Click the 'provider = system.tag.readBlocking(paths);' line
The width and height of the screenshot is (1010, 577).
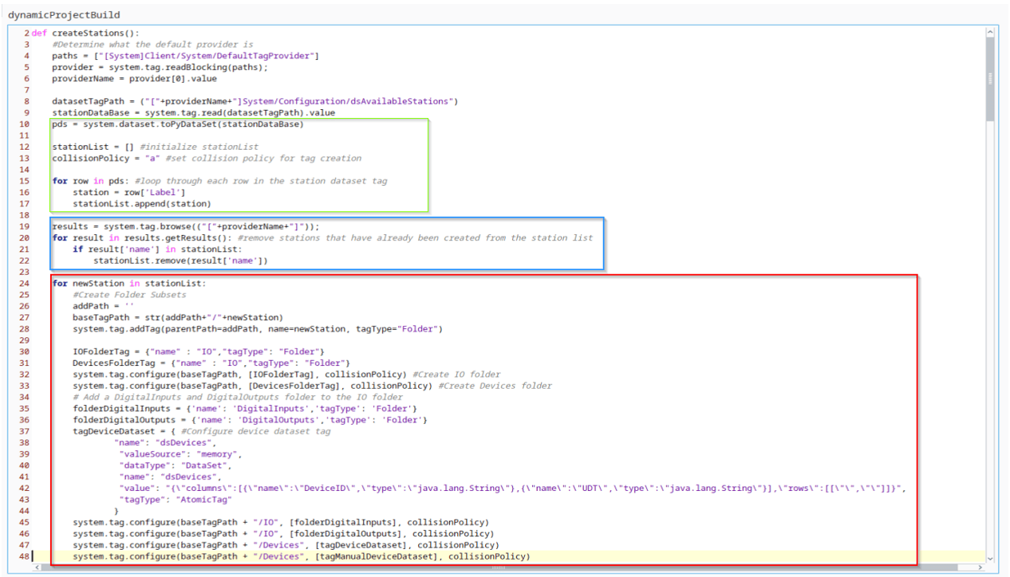[x=160, y=67]
